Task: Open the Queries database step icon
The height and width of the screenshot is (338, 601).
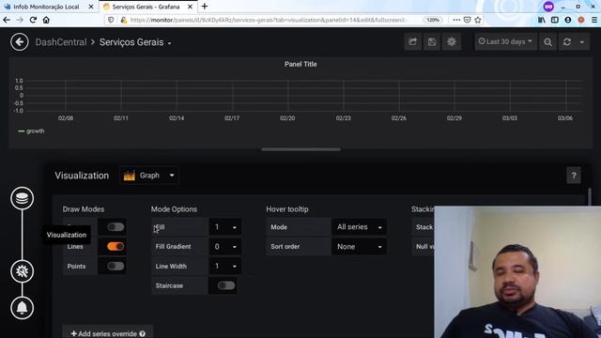Action: pos(22,198)
